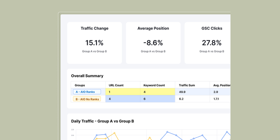The width and height of the screenshot is (280, 140).
Task: Click the Groups column header
Action: coord(80,85)
